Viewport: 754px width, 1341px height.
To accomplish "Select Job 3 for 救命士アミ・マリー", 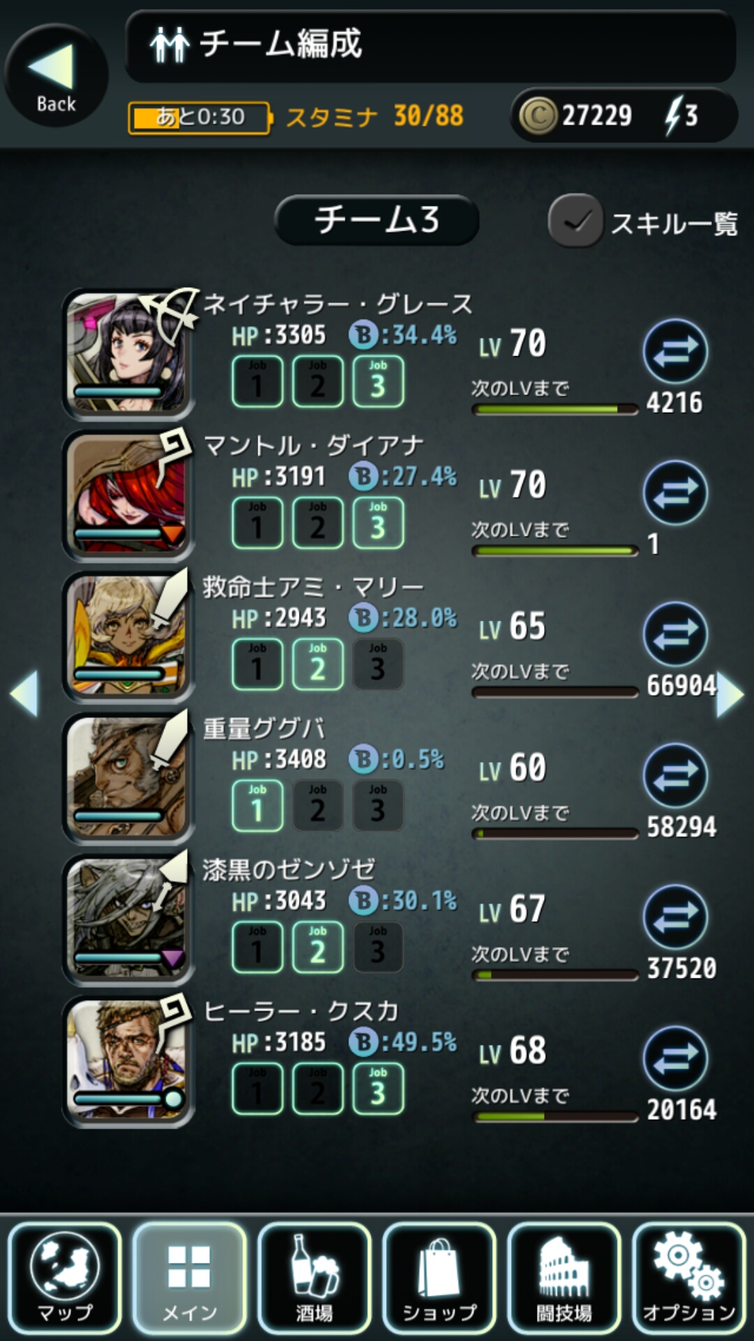I will 378,664.
